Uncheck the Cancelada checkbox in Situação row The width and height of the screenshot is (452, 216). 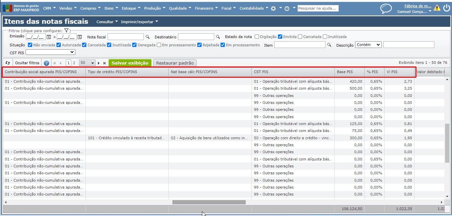pos(85,45)
